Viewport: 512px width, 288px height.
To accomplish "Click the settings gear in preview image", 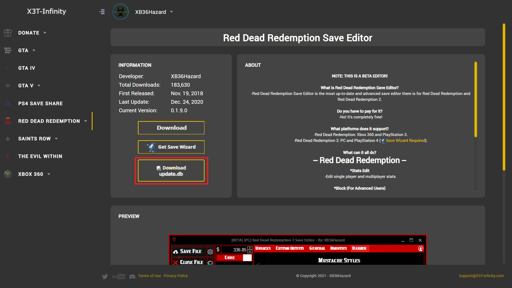I will [x=210, y=251].
